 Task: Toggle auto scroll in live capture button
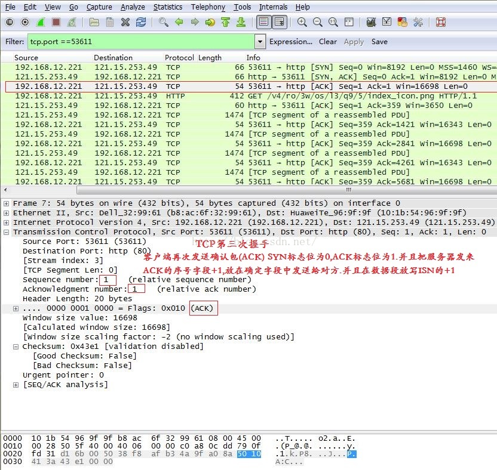click(279, 22)
